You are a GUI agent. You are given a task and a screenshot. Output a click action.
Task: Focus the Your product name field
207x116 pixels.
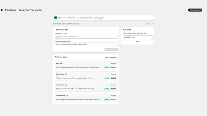tap(86, 37)
